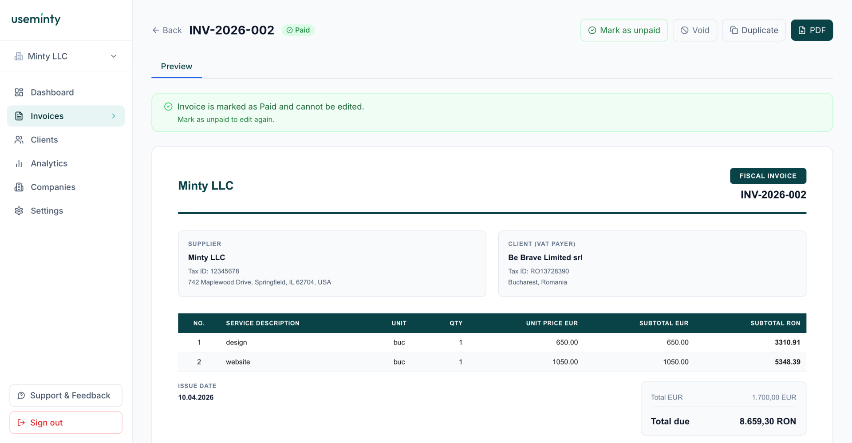Click the Paid status badge
Screen dimensions: 852x443
298,30
